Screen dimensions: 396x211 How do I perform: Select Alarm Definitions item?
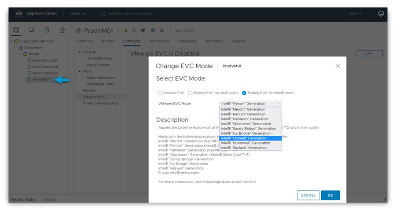(x=101, y=78)
